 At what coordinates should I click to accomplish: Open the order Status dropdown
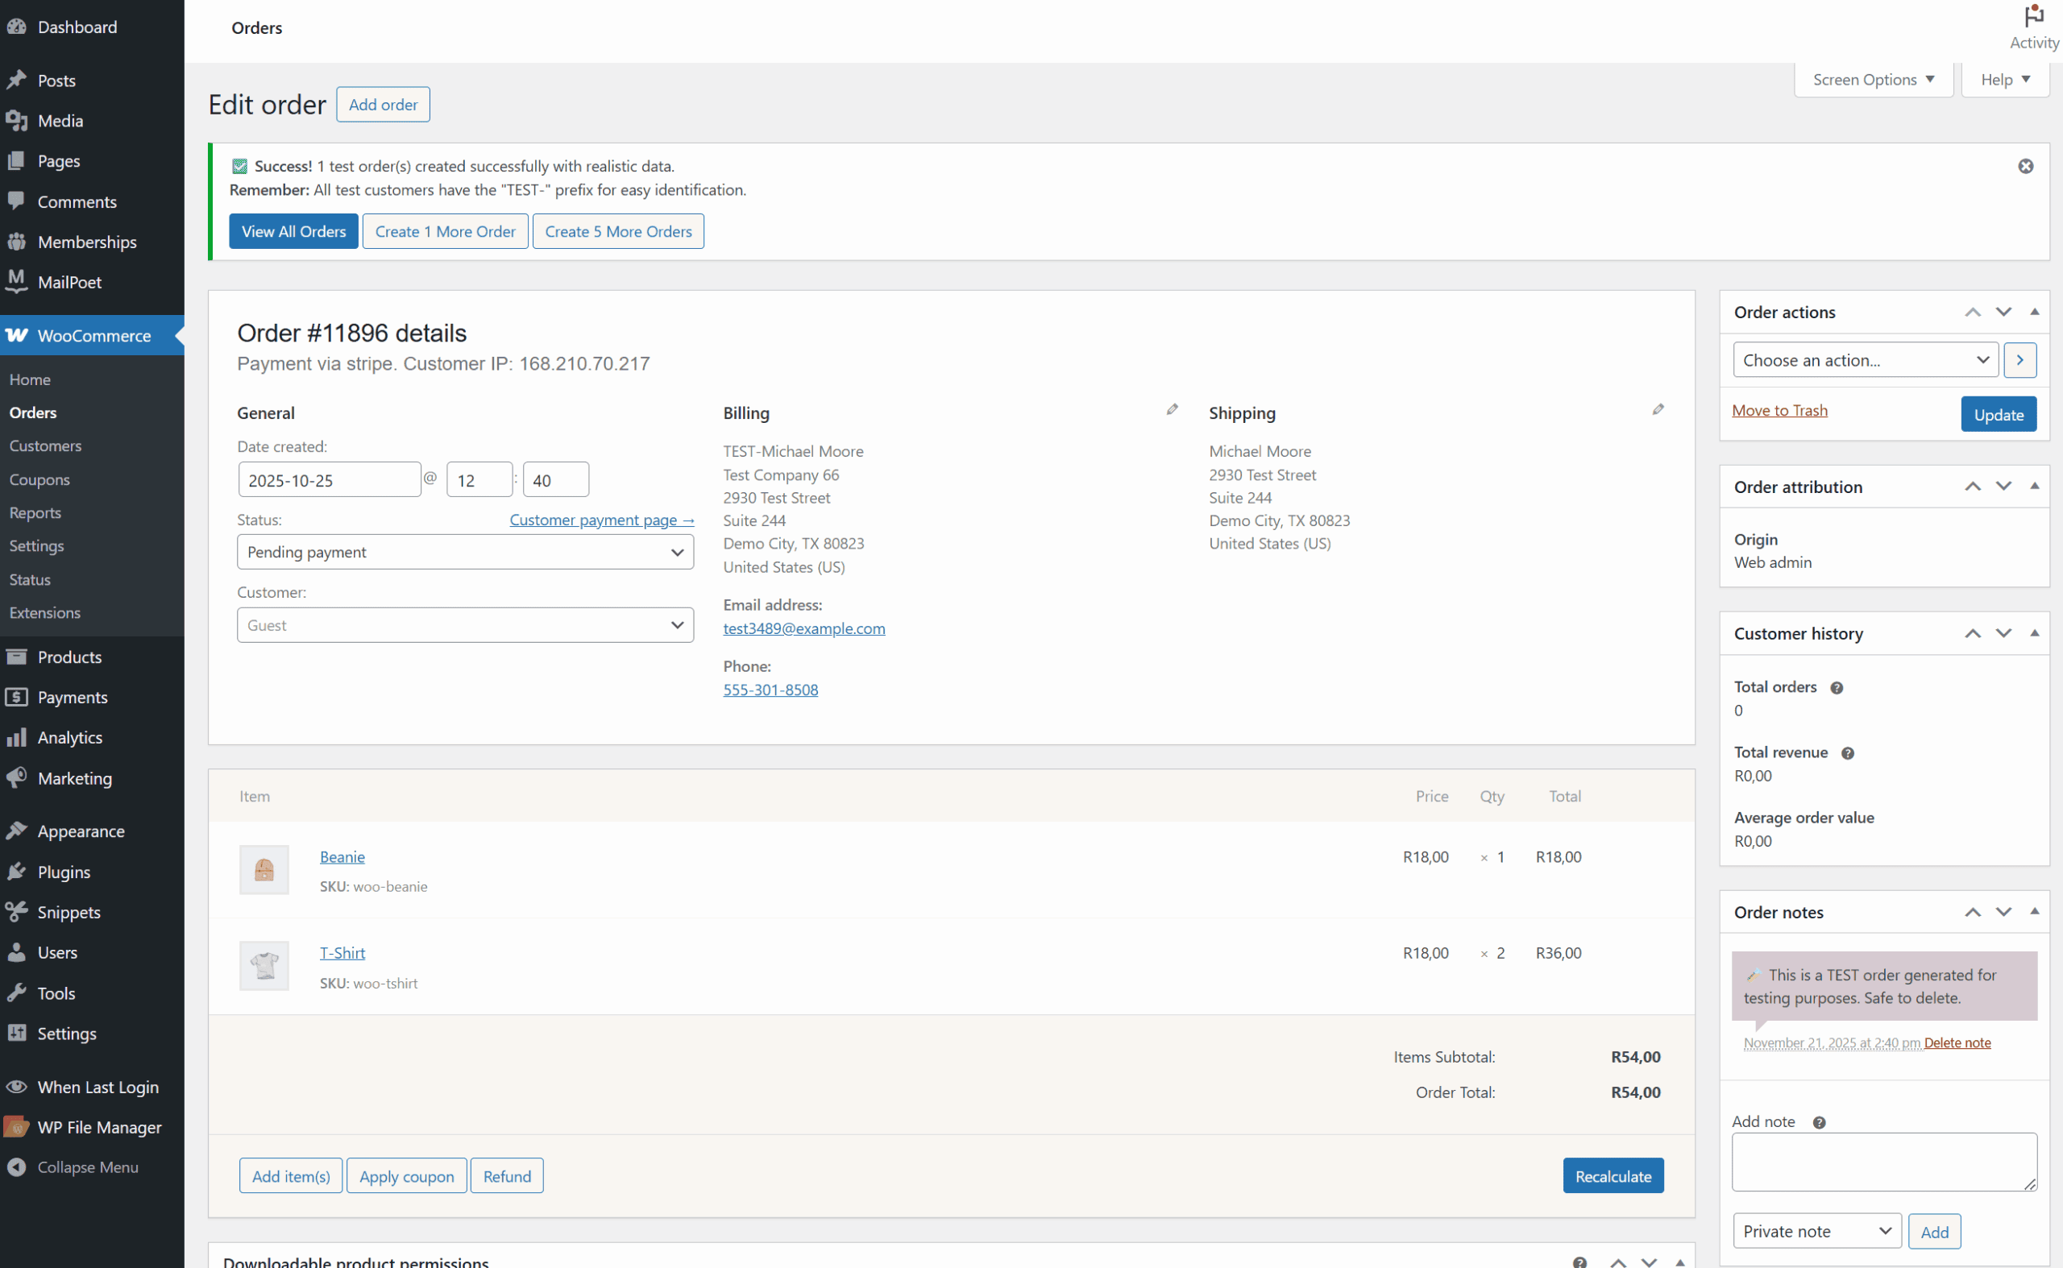pyautogui.click(x=465, y=552)
